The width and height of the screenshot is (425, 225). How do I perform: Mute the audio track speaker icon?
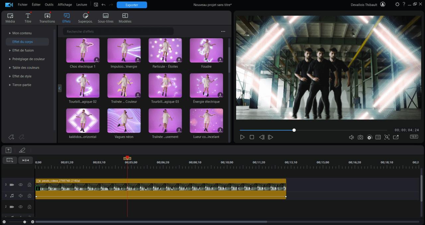[x=20, y=196]
